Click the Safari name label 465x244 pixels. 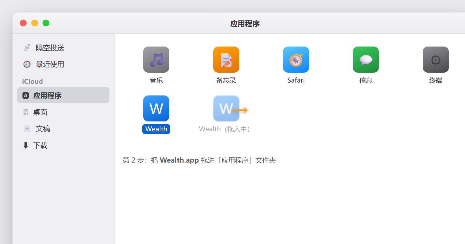(296, 80)
